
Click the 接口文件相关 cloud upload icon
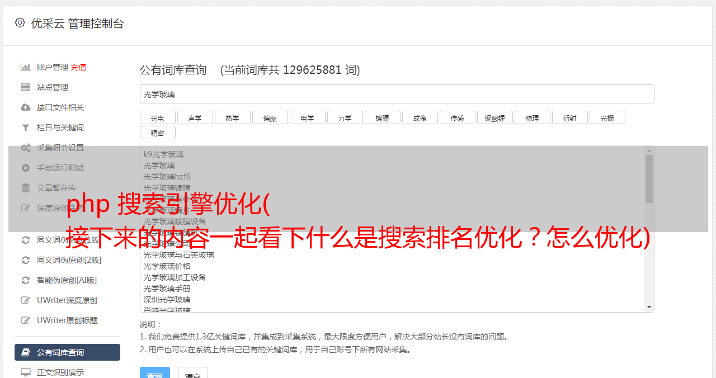pyautogui.click(x=26, y=107)
